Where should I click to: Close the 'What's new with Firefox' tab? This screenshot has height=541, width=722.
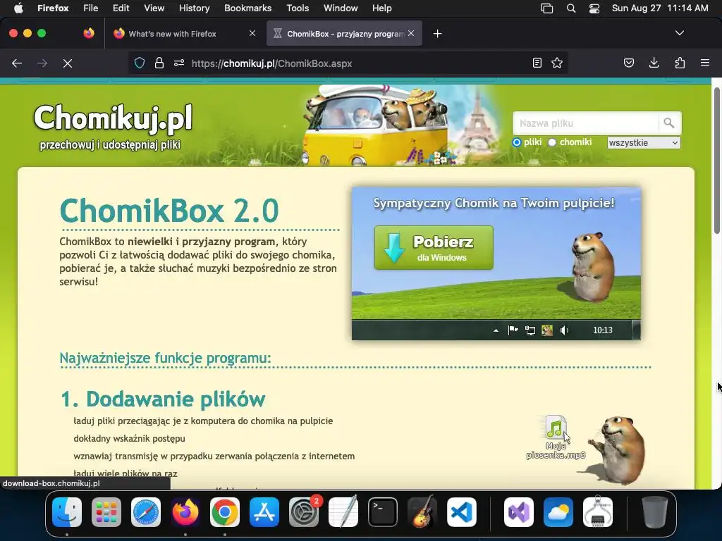[252, 33]
